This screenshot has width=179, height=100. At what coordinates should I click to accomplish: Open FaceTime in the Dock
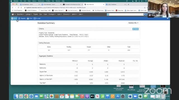click(x=41, y=96)
